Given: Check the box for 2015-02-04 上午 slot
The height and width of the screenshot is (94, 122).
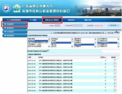Looking at the screenshot, I should point(115,81).
